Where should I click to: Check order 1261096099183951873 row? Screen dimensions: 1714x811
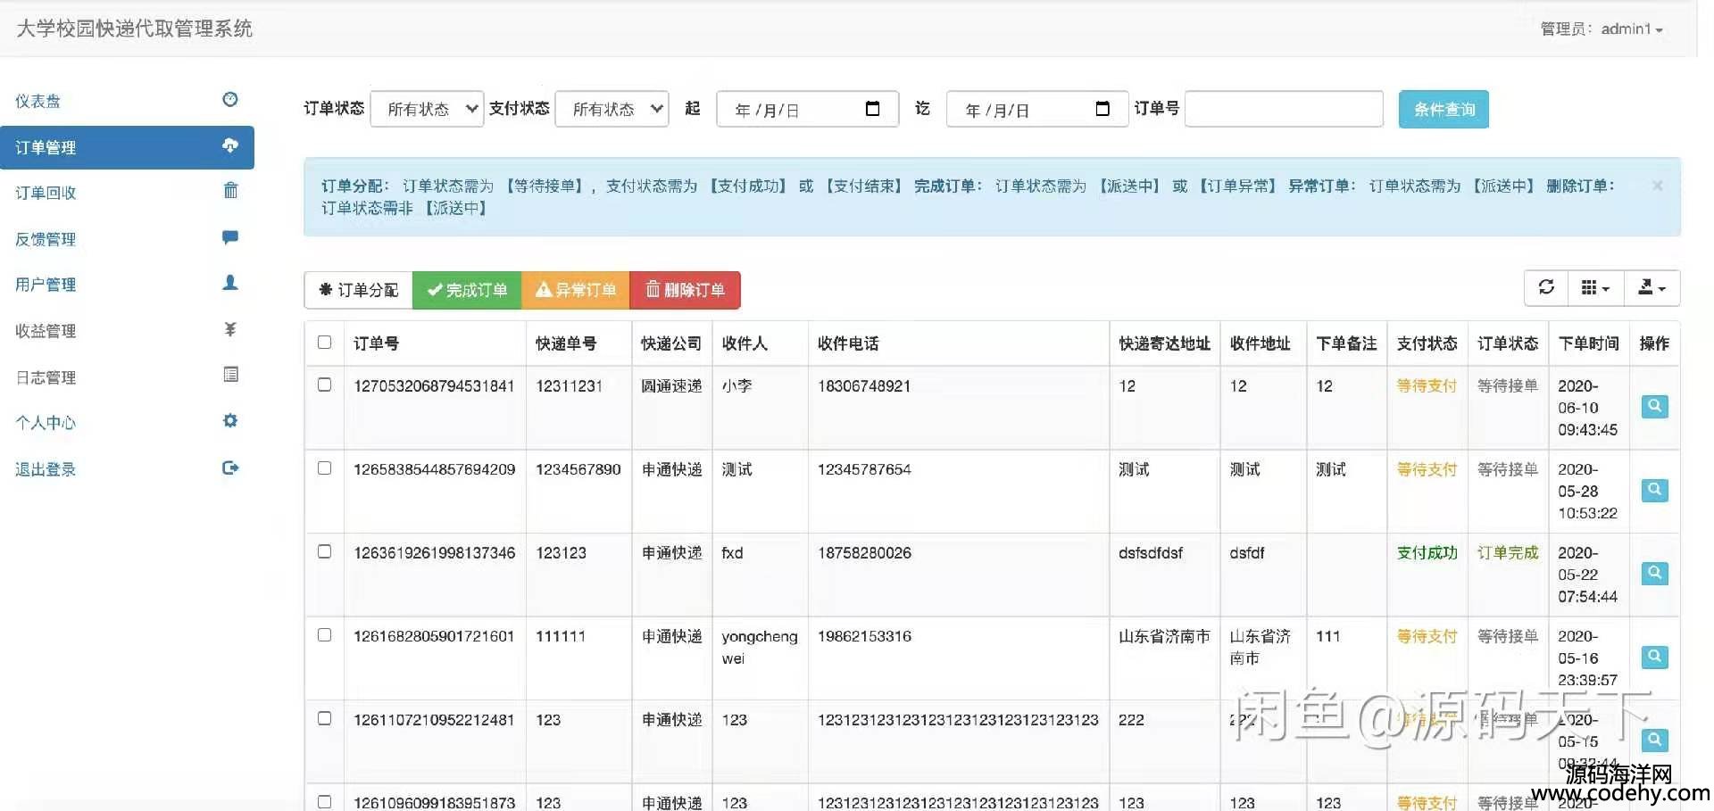[325, 802]
